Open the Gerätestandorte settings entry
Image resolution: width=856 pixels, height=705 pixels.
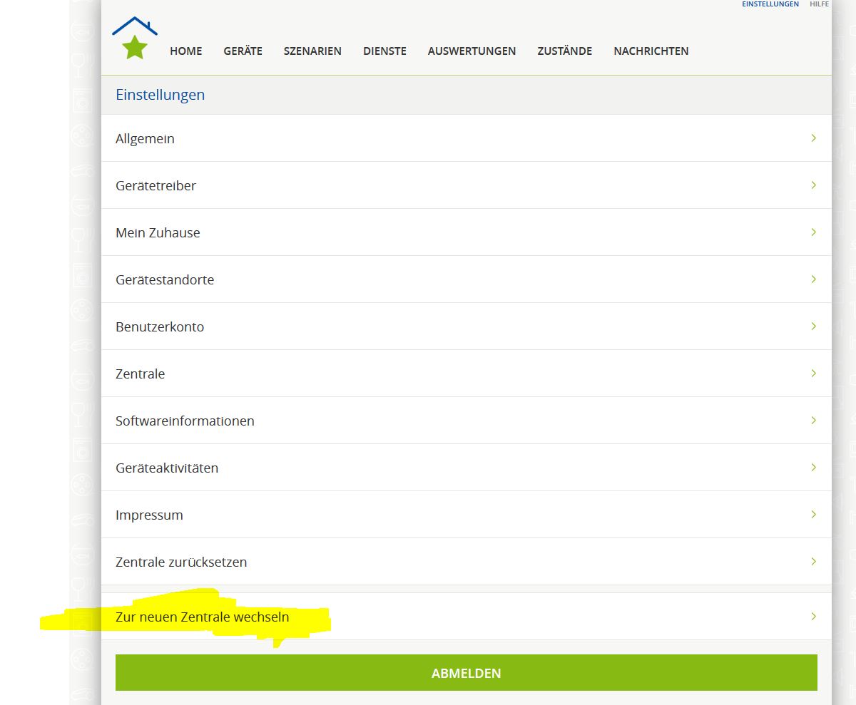pyautogui.click(x=165, y=279)
